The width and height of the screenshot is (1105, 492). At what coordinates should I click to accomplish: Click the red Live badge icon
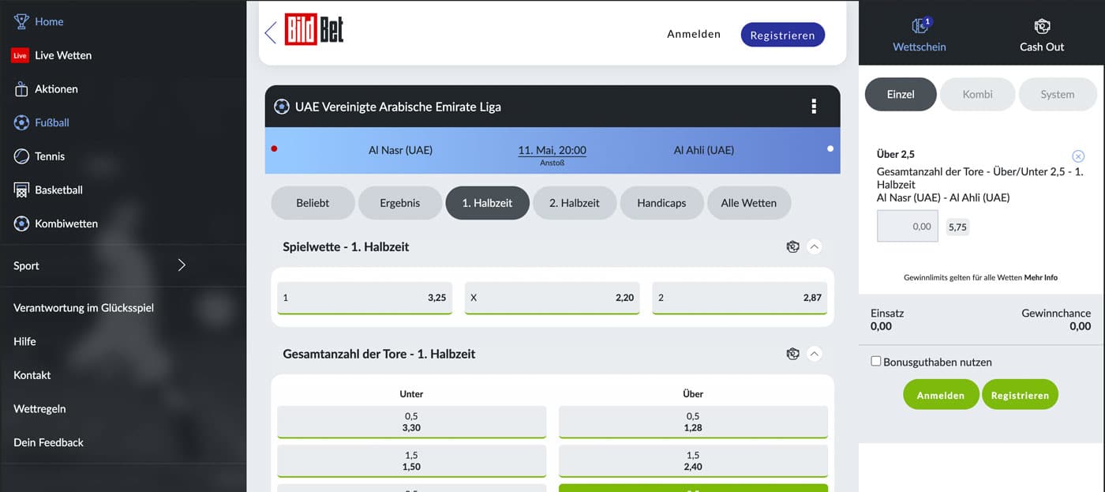point(20,55)
